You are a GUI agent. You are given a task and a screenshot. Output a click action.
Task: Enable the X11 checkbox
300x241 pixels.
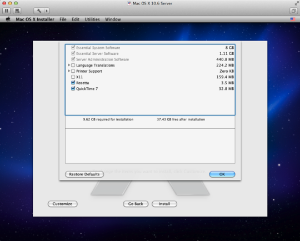pos(73,77)
